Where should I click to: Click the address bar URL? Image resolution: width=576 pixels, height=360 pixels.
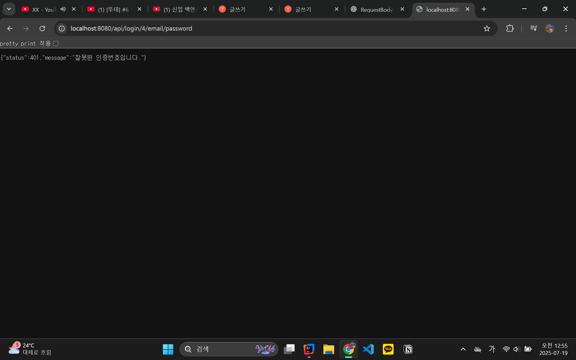131,28
